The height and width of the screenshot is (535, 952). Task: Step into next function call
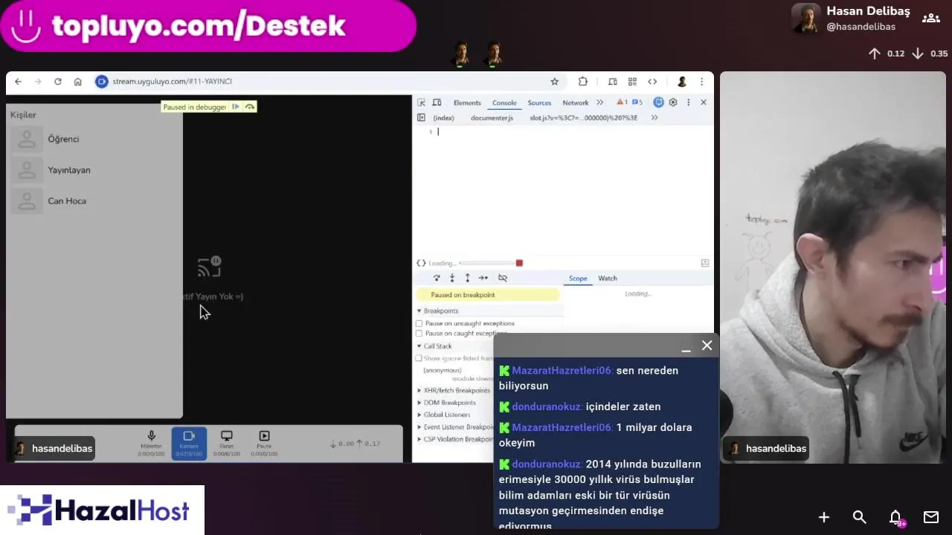pos(451,278)
